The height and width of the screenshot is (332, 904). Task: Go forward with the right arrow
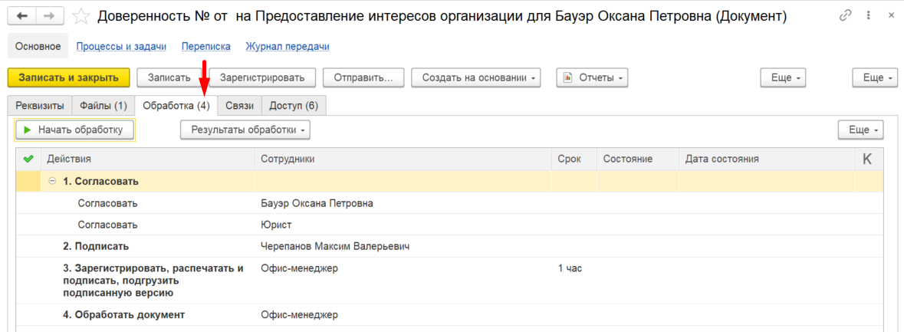(50, 16)
